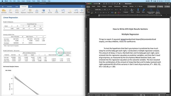Open the PPDA module icon
171x96 pixels.
[x=63, y=11]
